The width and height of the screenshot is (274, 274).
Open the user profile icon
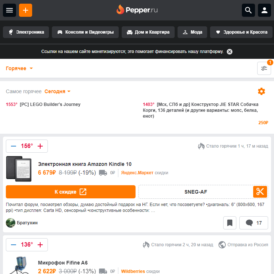coord(265,10)
